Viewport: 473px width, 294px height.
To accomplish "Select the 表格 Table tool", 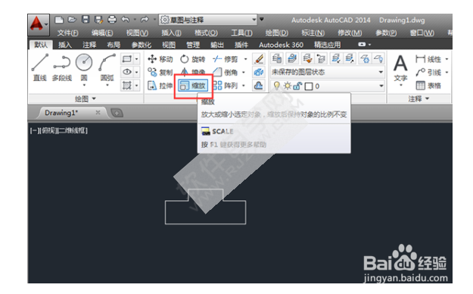I will tap(428, 86).
